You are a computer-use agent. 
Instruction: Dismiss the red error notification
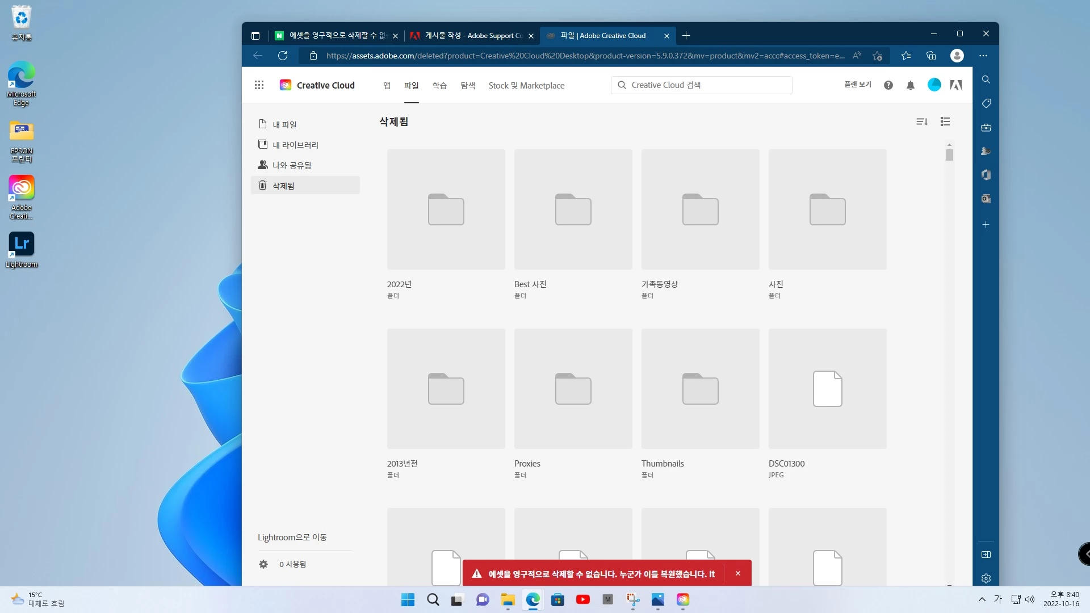pos(738,573)
